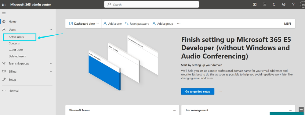Open Deleted users page
305x115 pixels.
[x=17, y=56]
